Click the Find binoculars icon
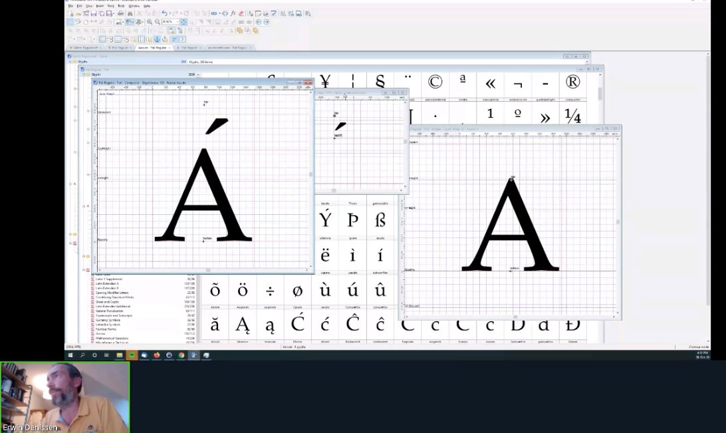726x433 pixels. [x=130, y=13]
